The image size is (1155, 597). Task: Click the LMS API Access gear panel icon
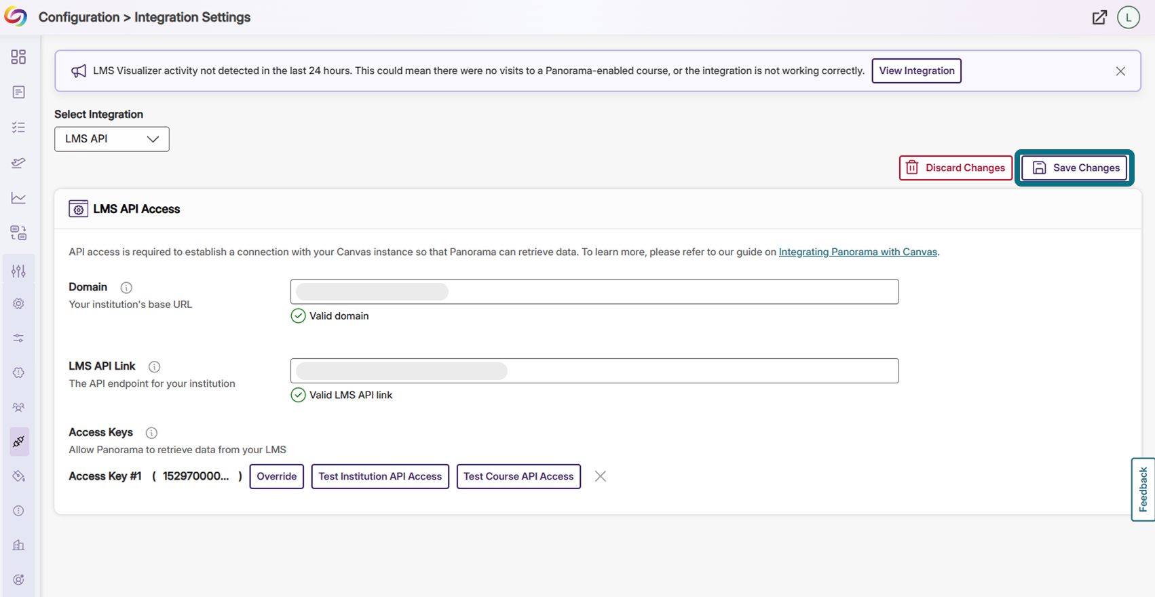pyautogui.click(x=78, y=209)
